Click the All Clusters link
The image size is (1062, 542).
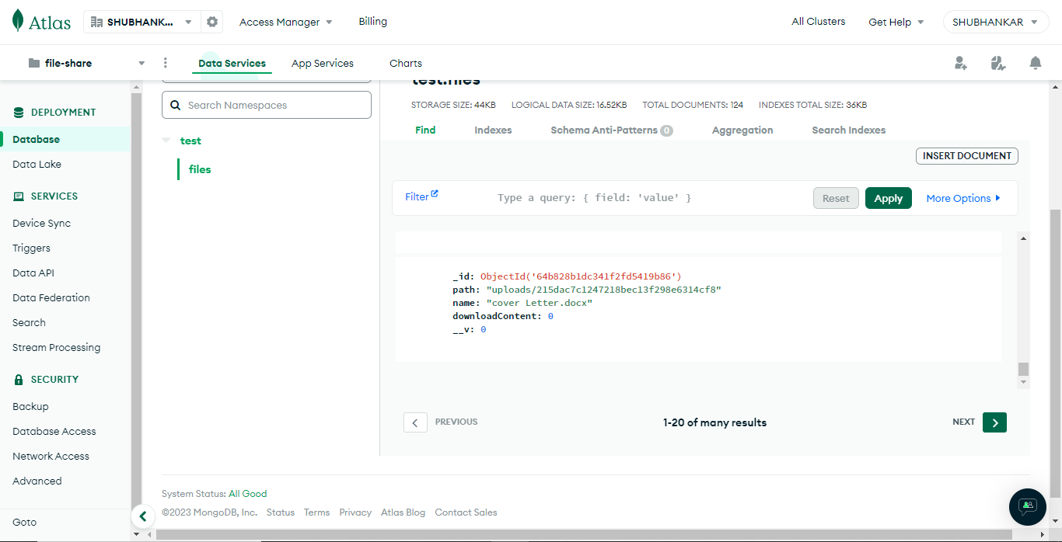(819, 22)
